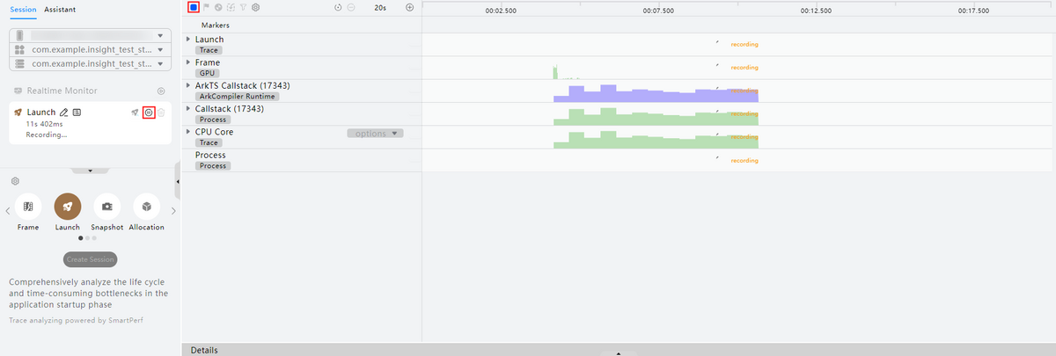1056x356 pixels.
Task: Click the edit pencil beside Launch session
Action: (64, 113)
